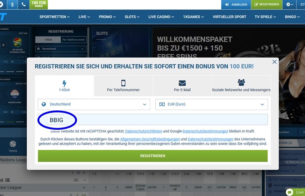The height and width of the screenshot is (196, 305).
Task: Open Virtueller Sport section
Action: pos(230,17)
